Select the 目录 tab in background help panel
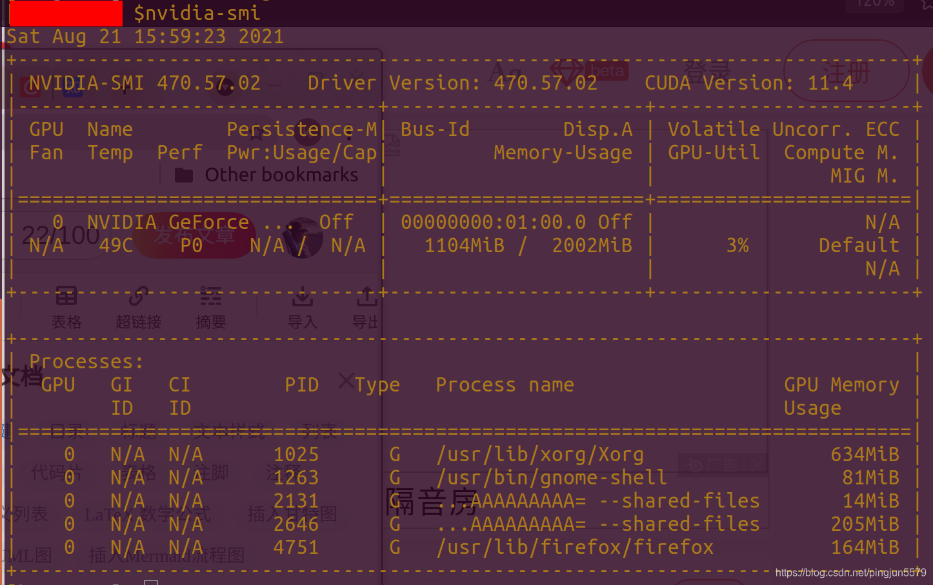 (67, 431)
